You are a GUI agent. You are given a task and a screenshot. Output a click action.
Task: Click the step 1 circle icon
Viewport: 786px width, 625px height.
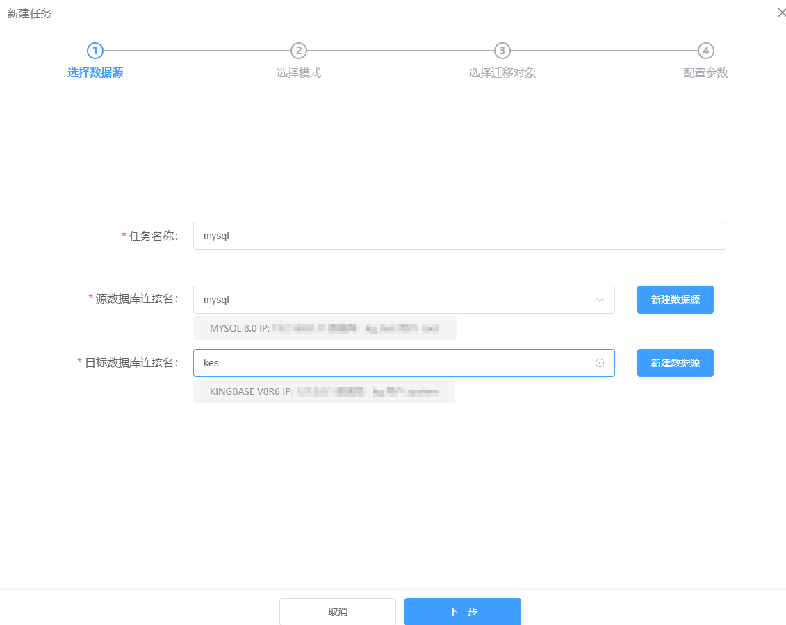[95, 51]
